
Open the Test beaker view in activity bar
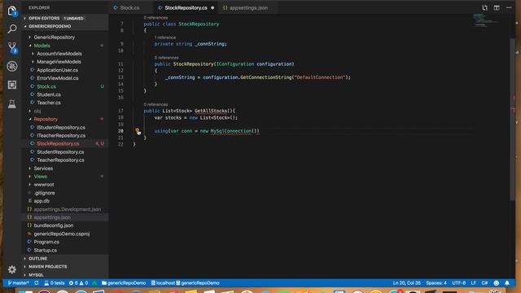(x=12, y=104)
